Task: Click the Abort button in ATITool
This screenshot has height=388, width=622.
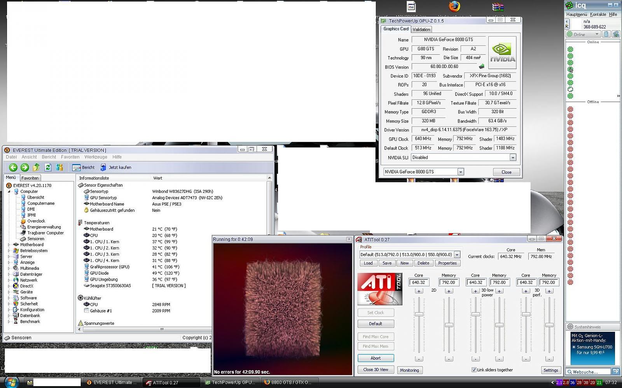Action: coord(376,358)
